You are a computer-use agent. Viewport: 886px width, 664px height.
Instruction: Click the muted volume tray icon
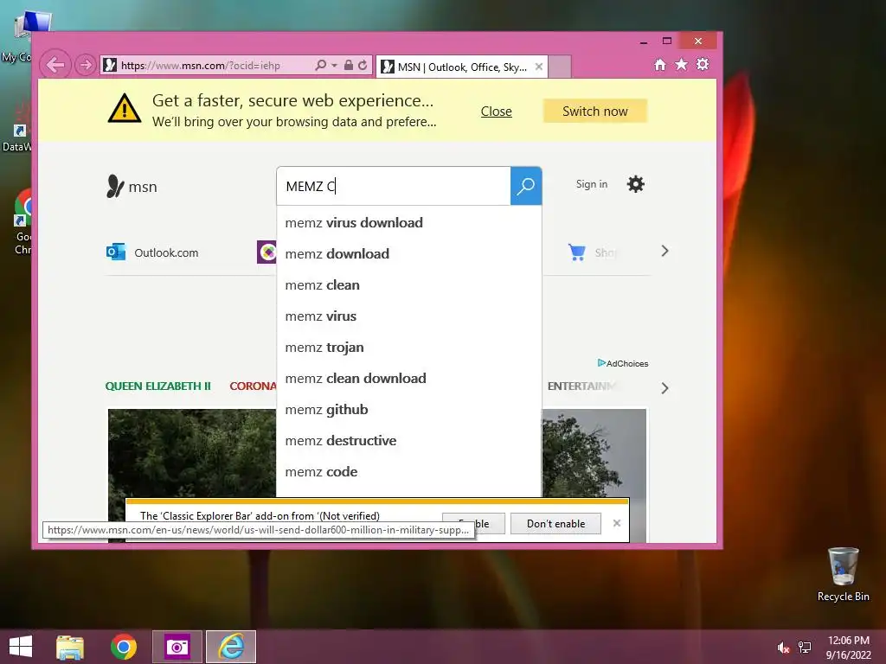point(782,648)
